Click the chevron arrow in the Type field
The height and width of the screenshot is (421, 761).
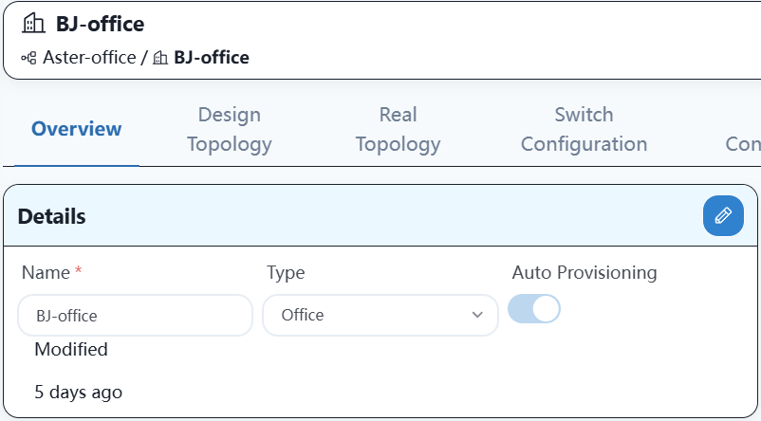477,315
